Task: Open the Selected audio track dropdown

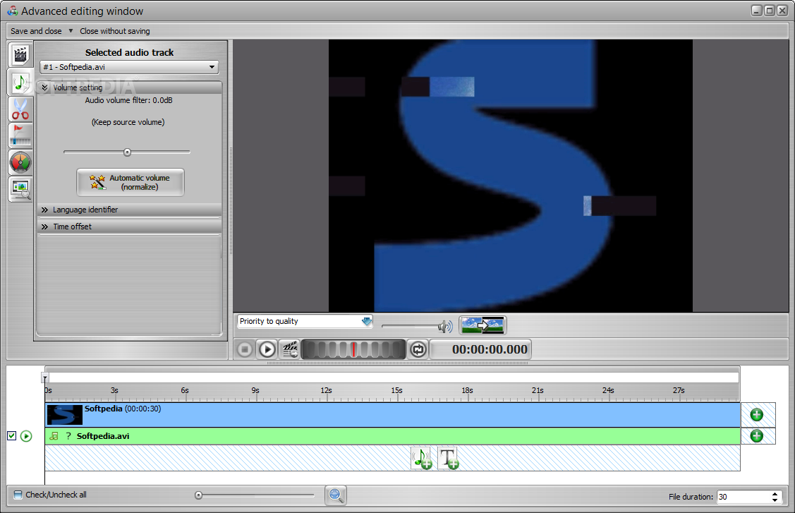Action: click(129, 67)
